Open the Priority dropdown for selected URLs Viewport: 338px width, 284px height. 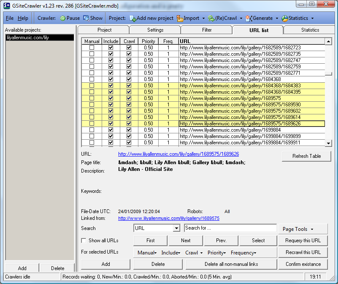[x=216, y=253]
